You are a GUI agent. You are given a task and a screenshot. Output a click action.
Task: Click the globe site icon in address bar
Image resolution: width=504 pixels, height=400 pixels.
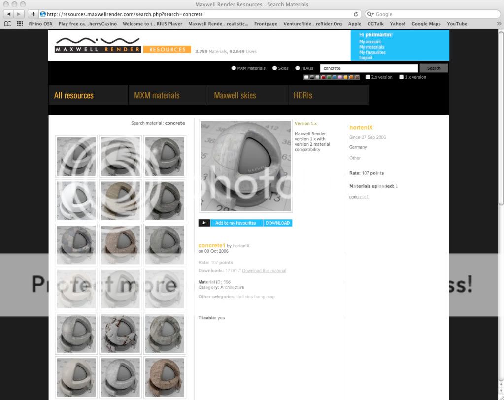coord(43,14)
